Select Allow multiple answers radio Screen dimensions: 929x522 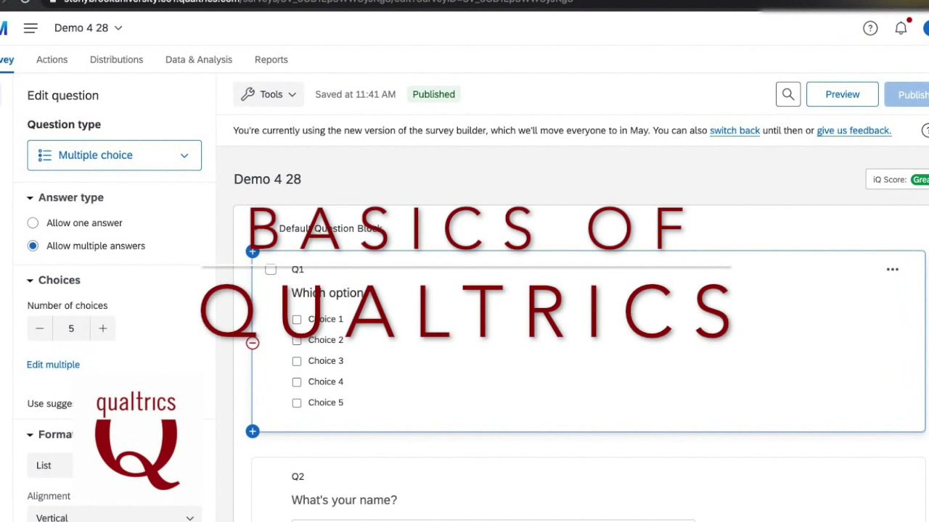tap(33, 246)
